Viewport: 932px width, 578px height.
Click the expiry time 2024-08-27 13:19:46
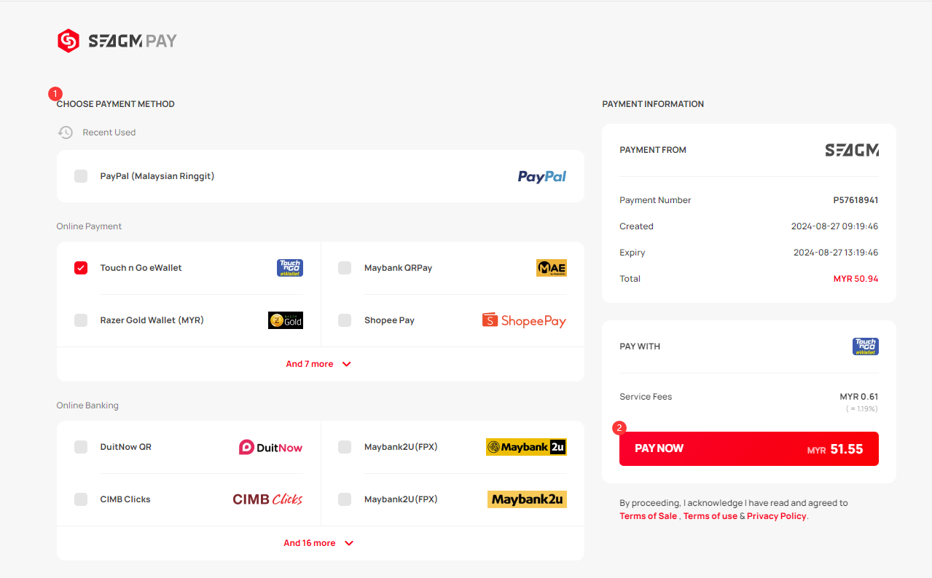pos(836,253)
